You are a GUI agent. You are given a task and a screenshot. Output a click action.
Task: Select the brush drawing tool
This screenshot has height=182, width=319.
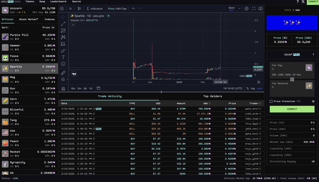coord(63,51)
